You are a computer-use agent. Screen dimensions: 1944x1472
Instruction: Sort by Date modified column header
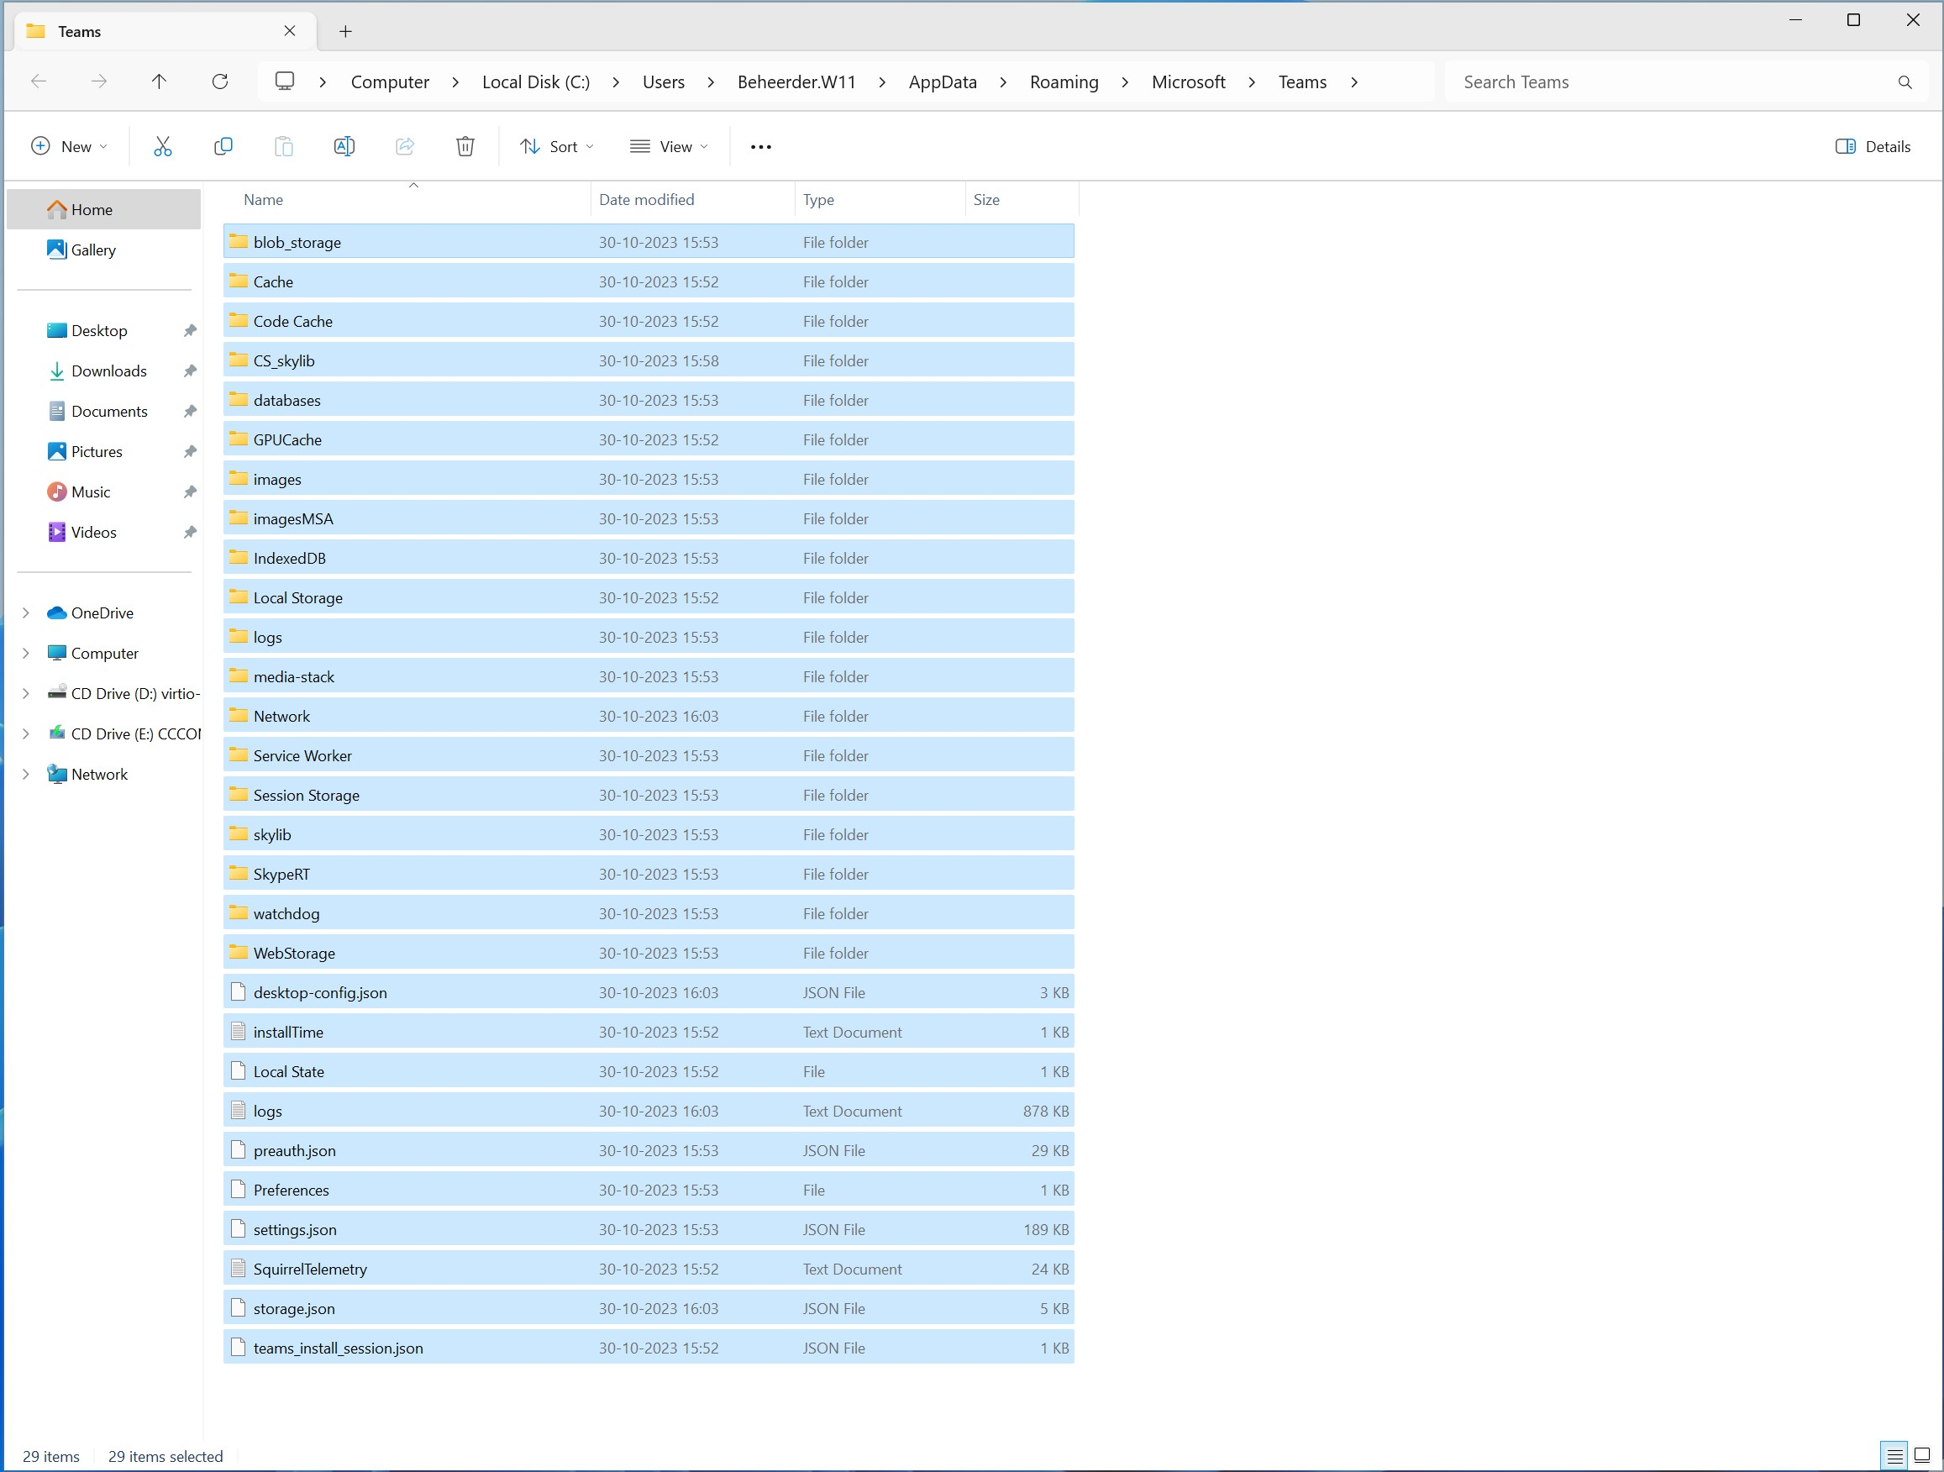(x=692, y=200)
